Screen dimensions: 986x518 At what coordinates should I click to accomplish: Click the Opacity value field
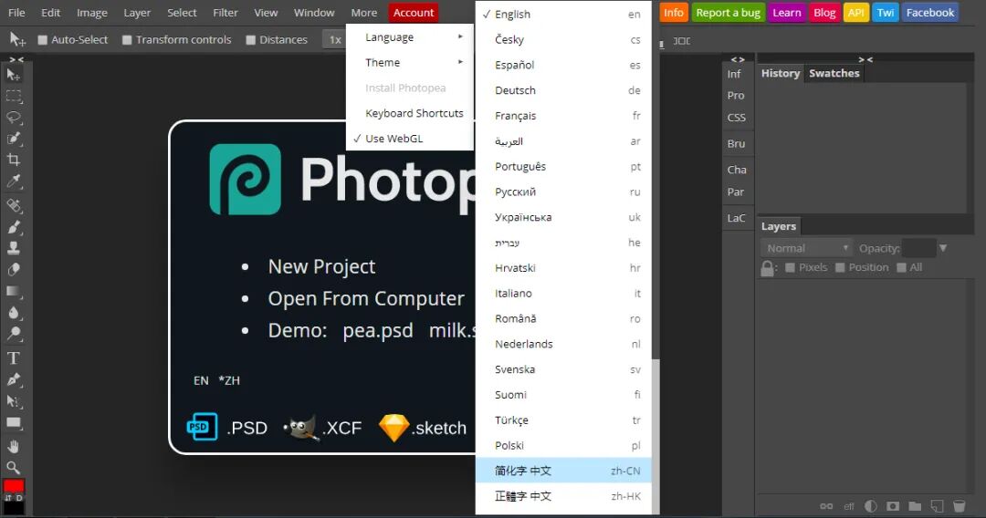pos(918,248)
